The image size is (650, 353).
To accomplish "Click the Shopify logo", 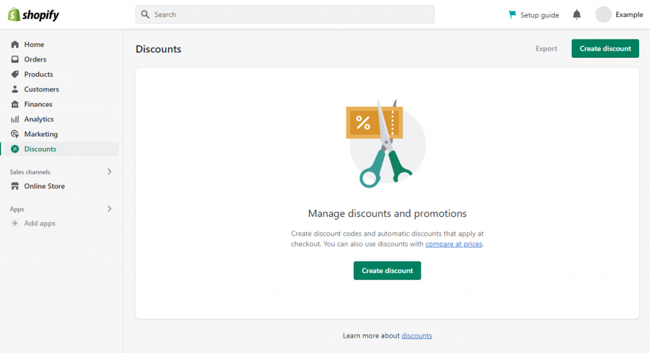I will 34,15.
